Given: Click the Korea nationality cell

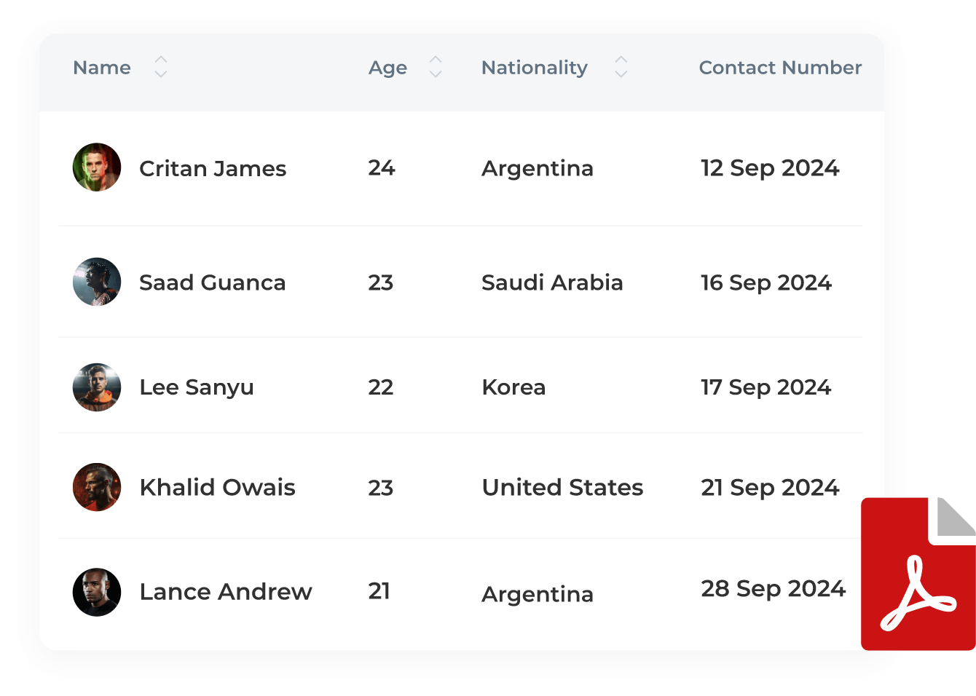Looking at the screenshot, I should tap(513, 387).
